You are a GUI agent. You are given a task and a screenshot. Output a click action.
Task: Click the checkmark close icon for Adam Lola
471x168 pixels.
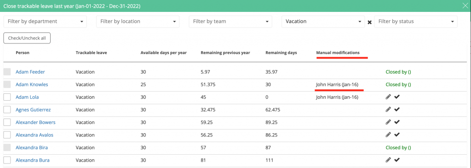[x=397, y=97]
